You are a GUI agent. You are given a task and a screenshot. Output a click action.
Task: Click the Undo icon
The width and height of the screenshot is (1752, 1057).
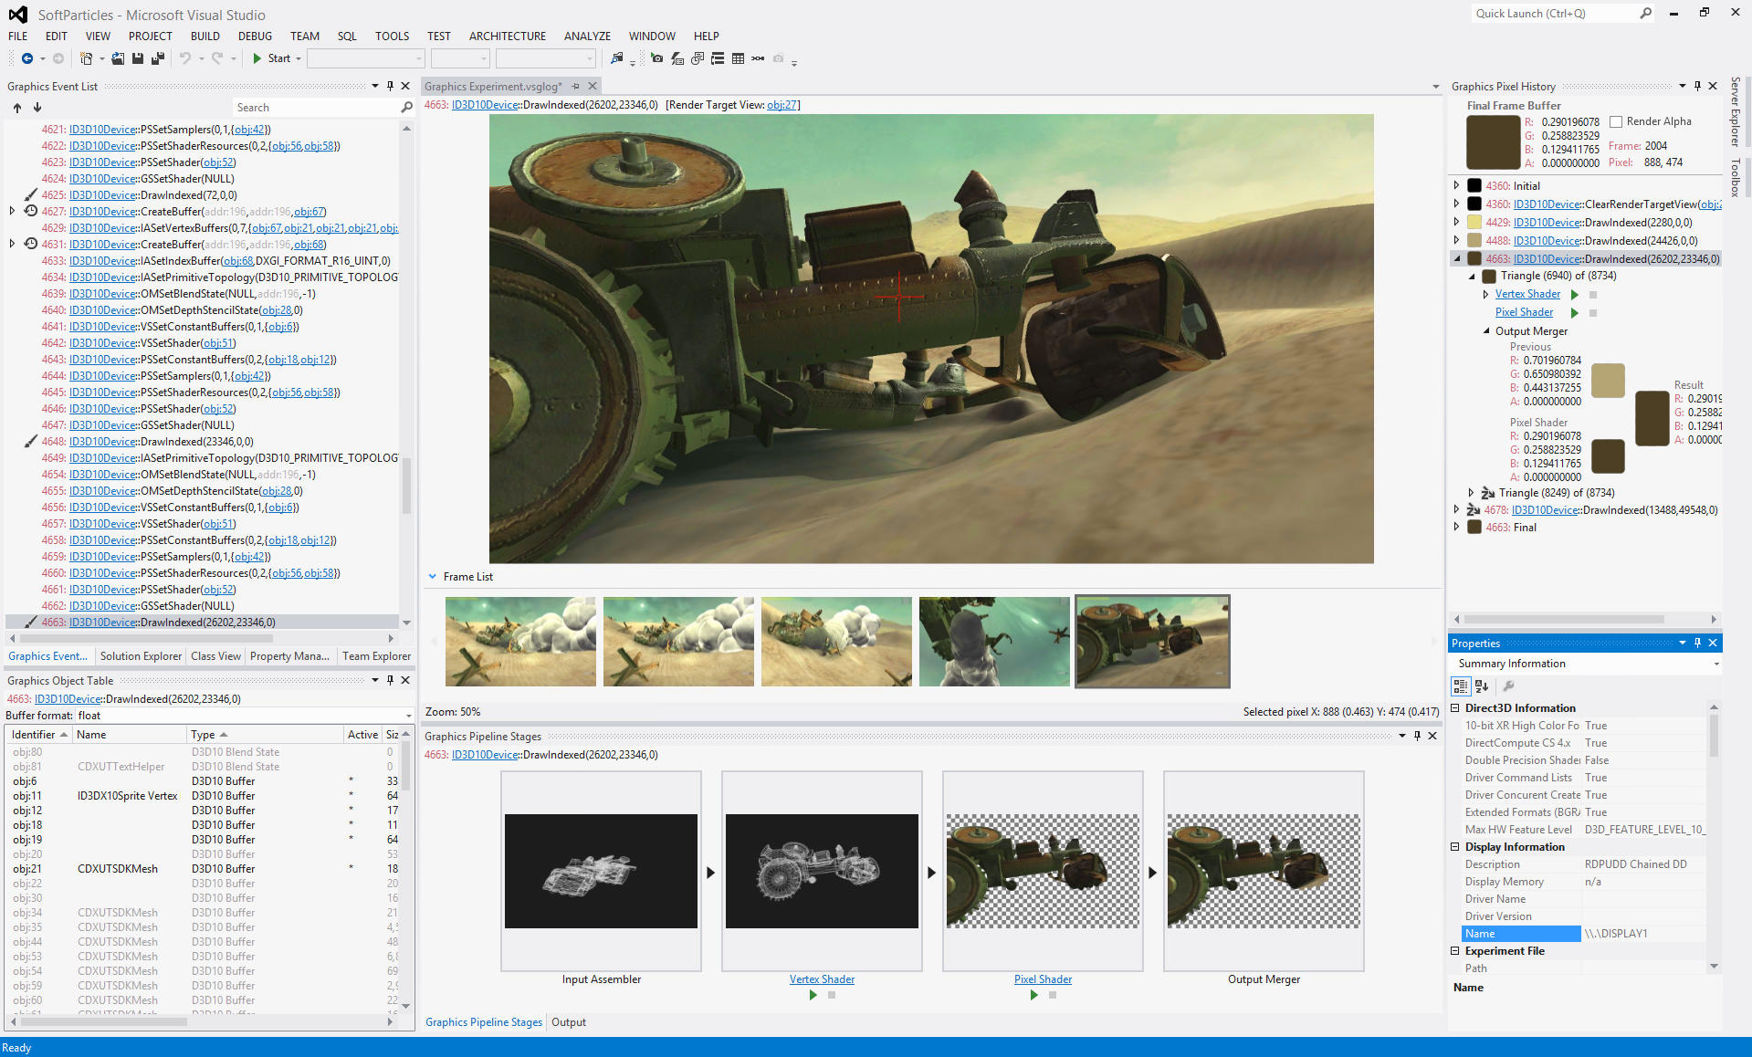(185, 58)
